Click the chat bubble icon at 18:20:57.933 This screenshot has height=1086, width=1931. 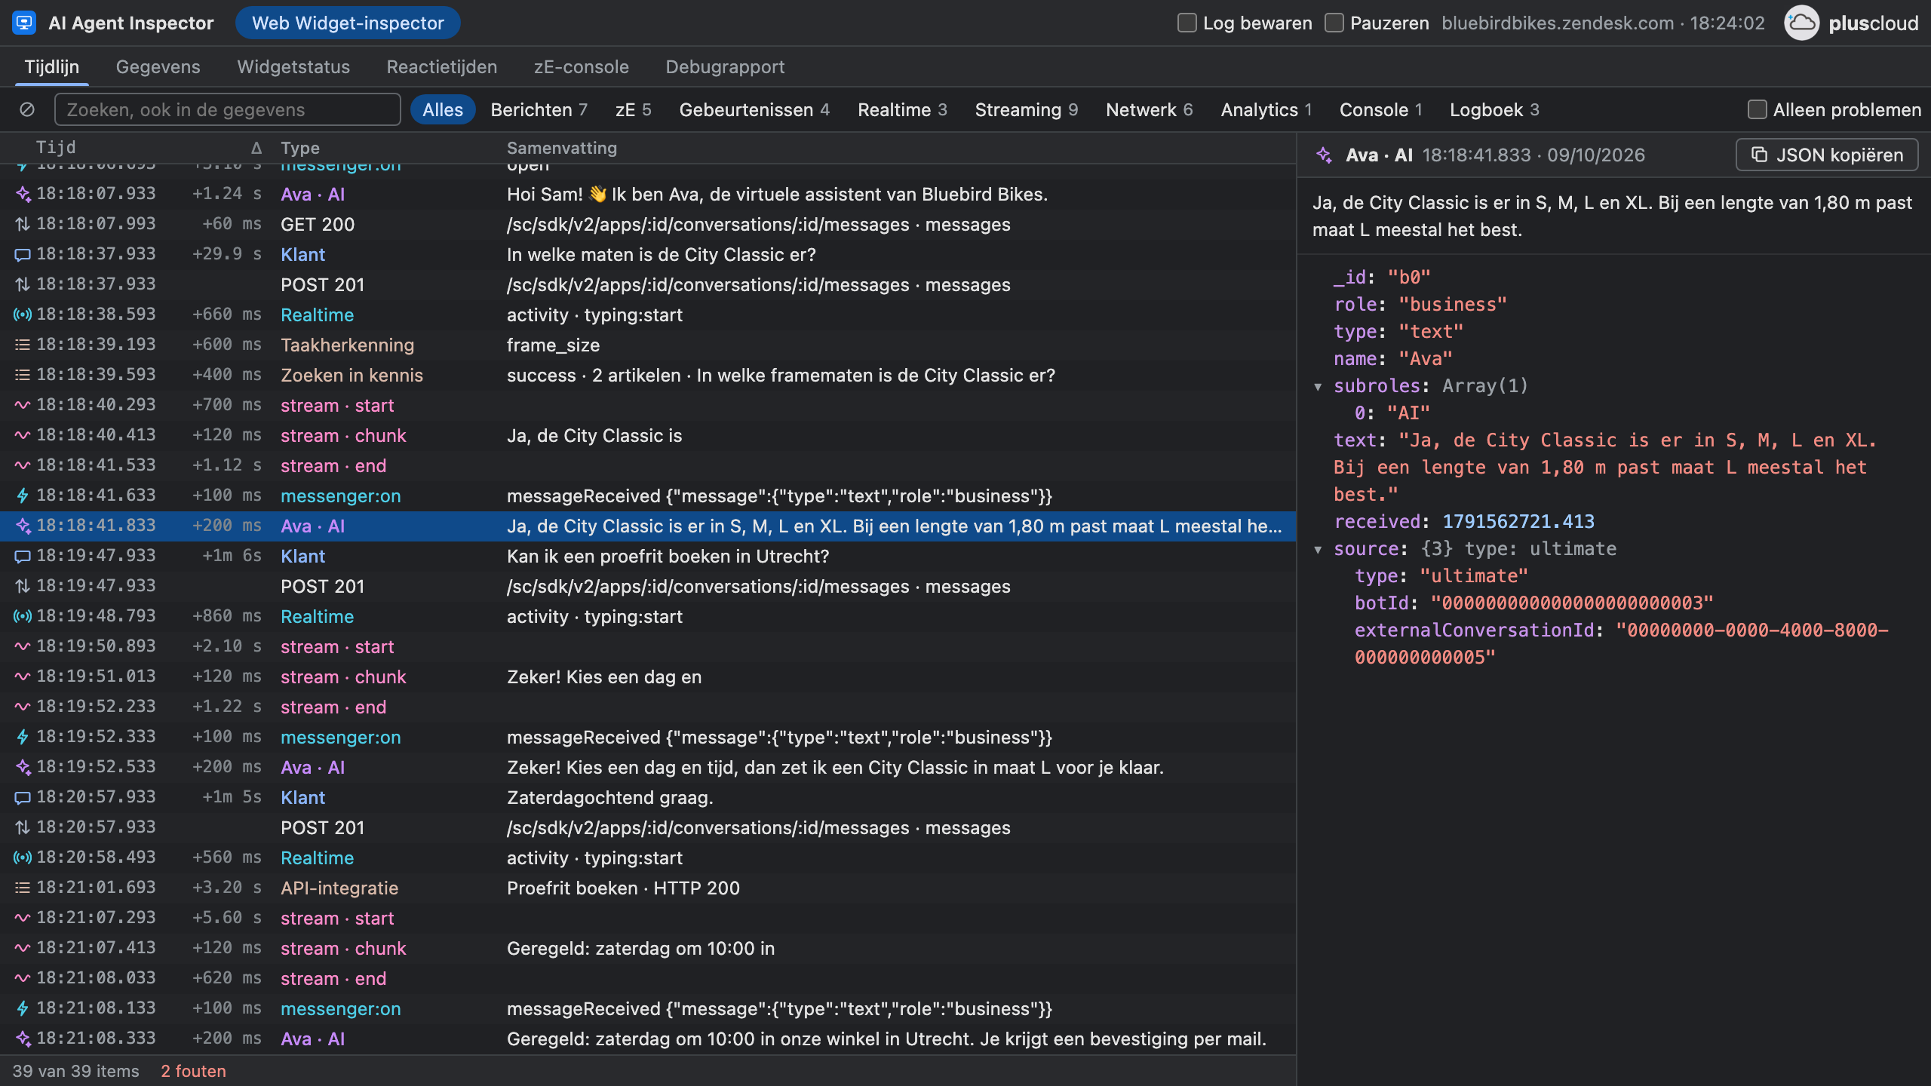[x=23, y=798]
